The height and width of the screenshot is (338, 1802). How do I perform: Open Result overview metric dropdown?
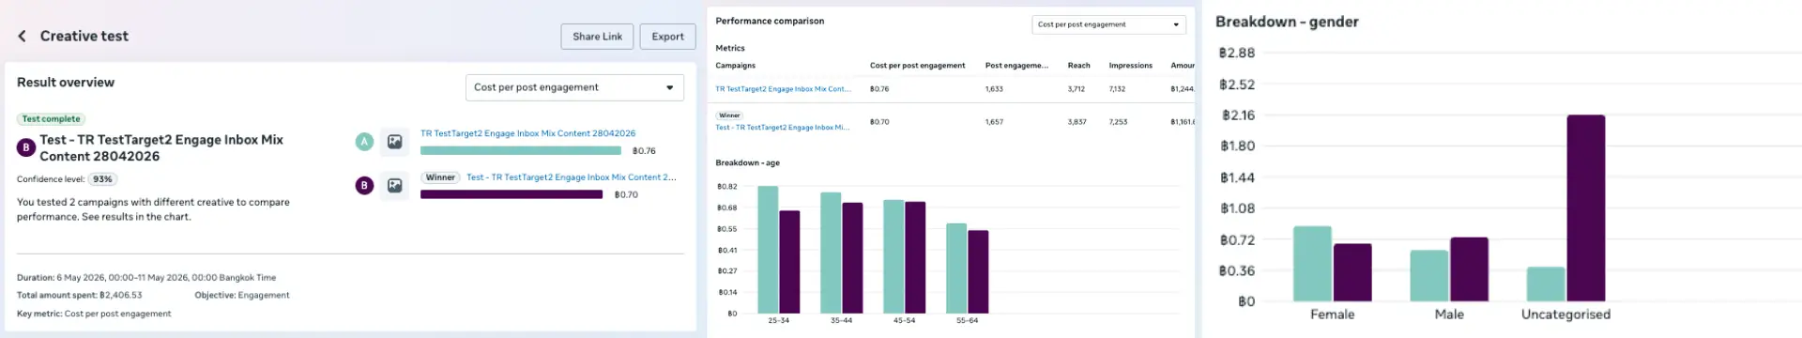[x=574, y=87]
